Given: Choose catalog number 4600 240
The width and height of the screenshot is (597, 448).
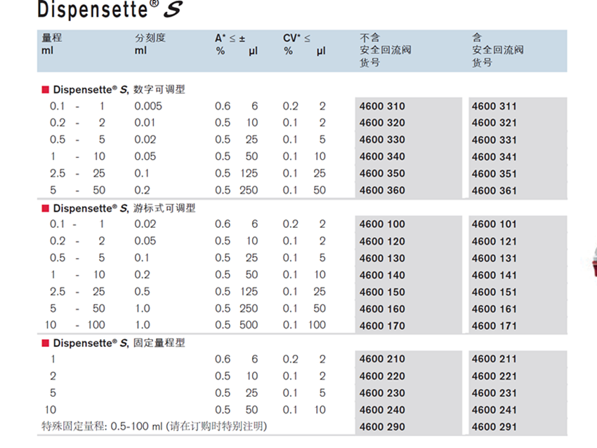Looking at the screenshot, I should click(x=382, y=410).
